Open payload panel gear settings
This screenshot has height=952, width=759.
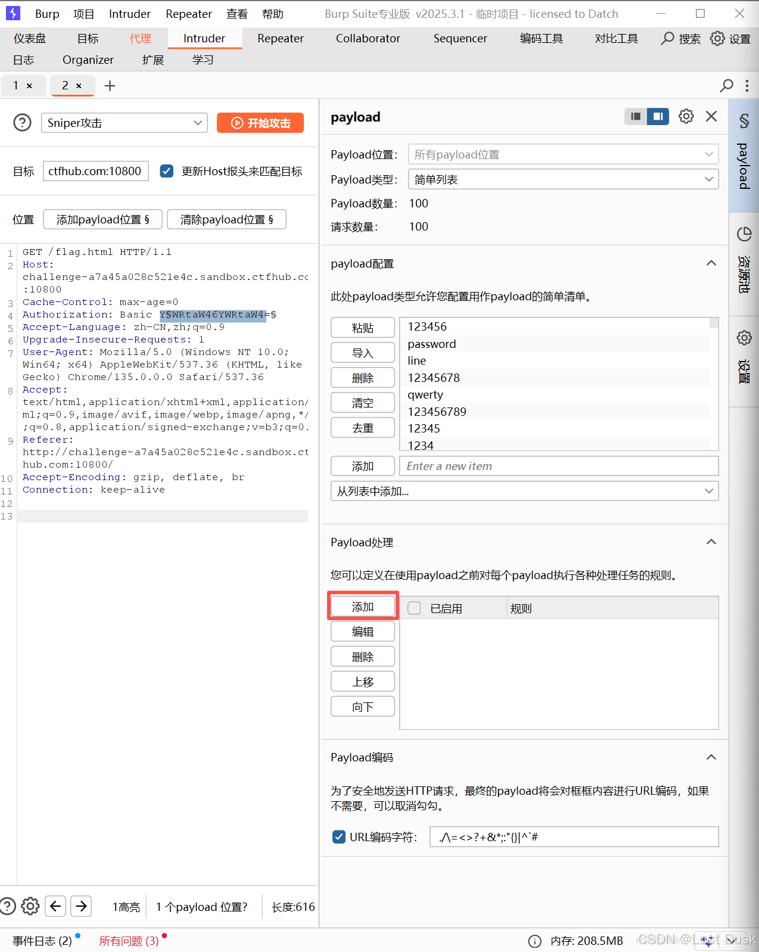pos(686,116)
